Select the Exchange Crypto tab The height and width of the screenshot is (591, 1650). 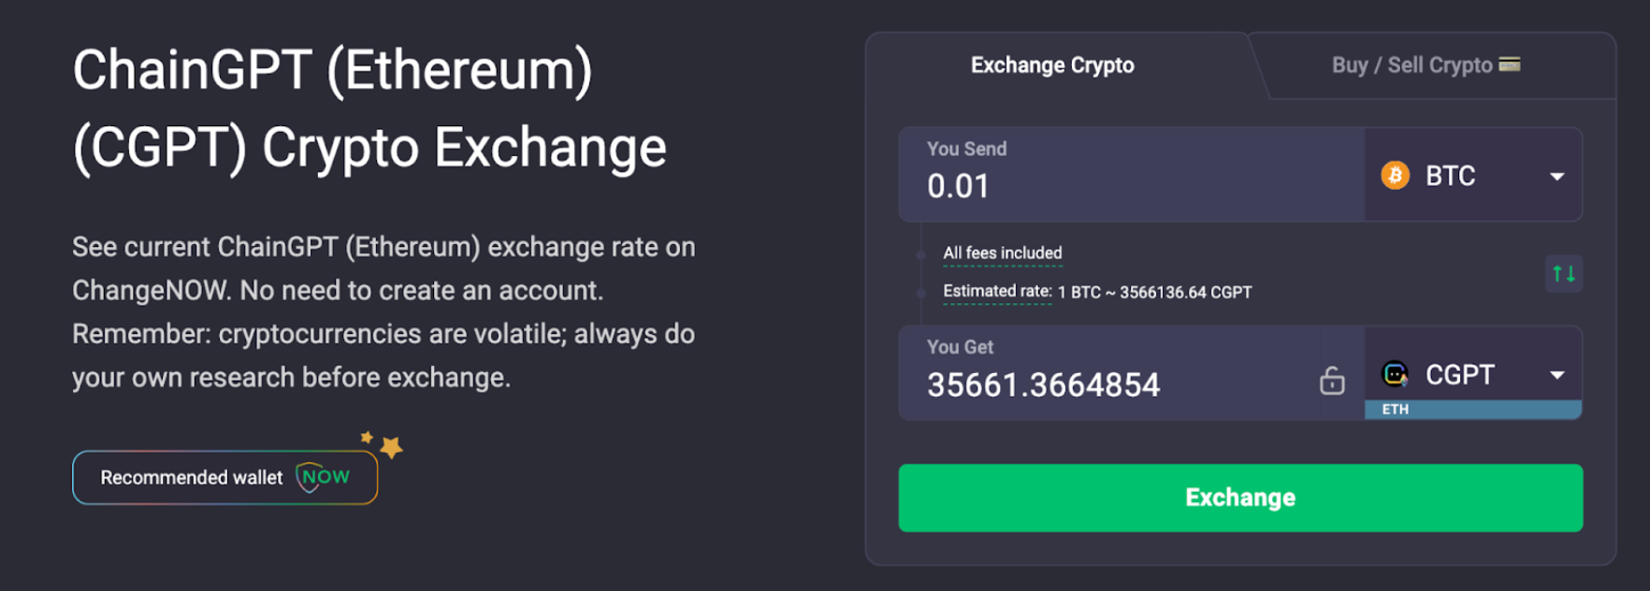click(x=1051, y=65)
